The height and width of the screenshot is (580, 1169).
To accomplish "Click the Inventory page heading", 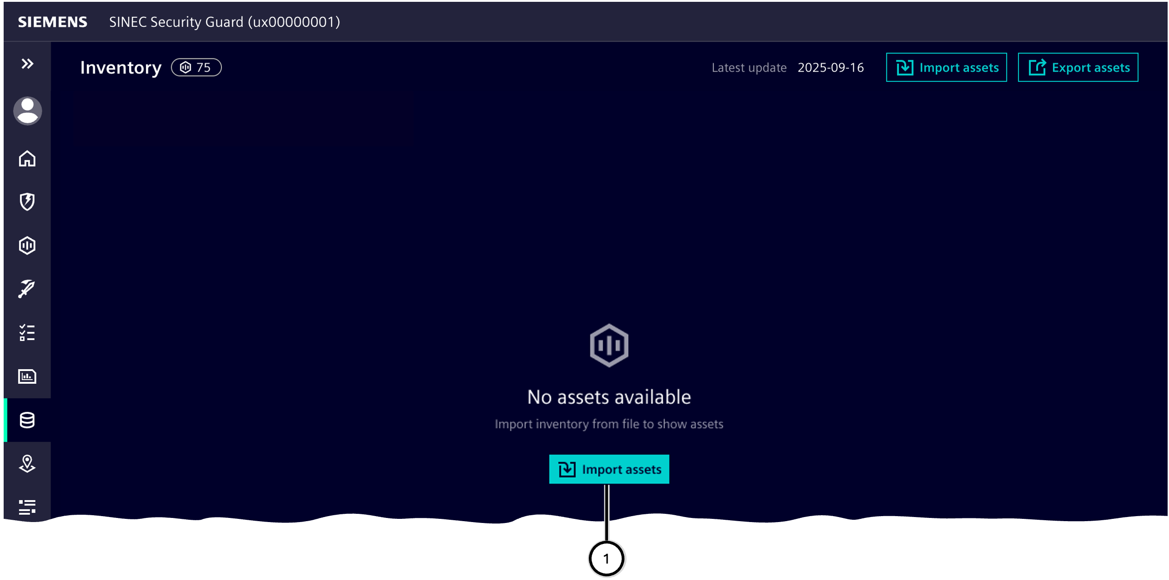I will pyautogui.click(x=121, y=68).
